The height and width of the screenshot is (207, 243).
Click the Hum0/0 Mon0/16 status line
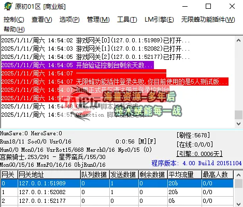pyautogui.click(x=76, y=150)
